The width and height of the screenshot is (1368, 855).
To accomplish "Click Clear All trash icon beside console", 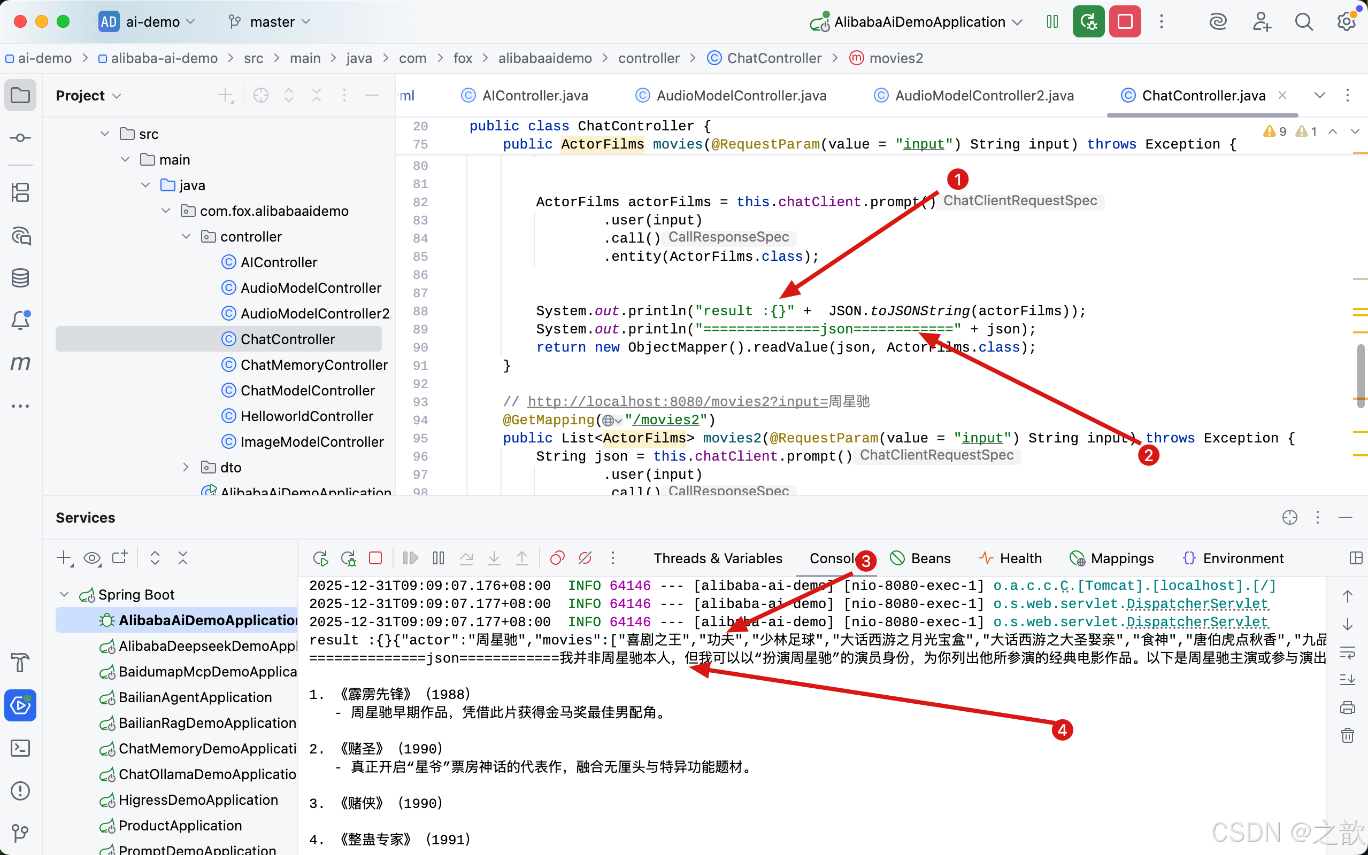I will (1347, 735).
